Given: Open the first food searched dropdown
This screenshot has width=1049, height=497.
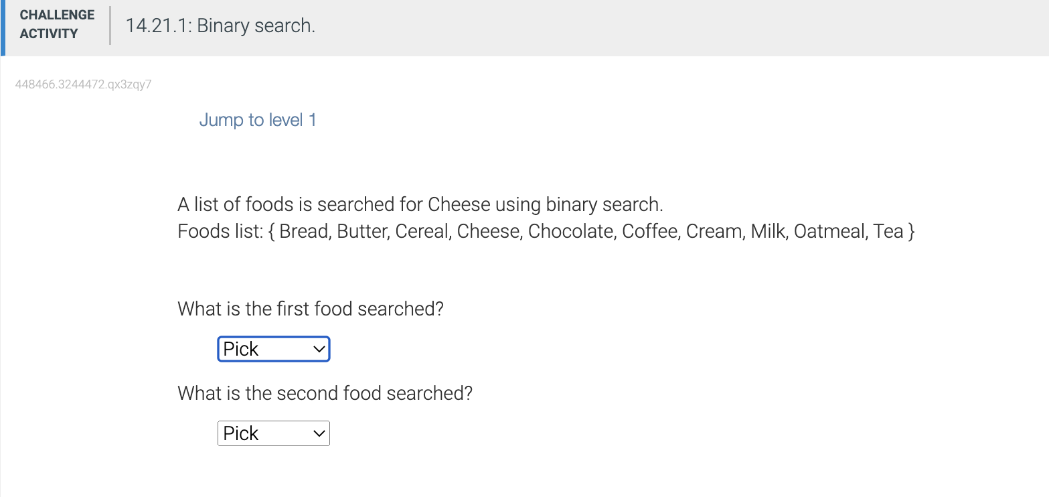Looking at the screenshot, I should click(273, 349).
